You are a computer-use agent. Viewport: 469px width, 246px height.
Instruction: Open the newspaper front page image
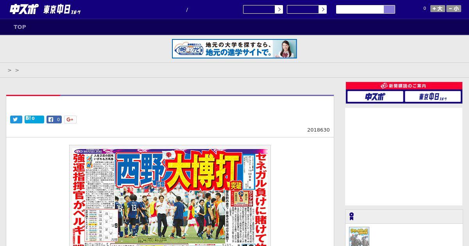pyautogui.click(x=170, y=196)
